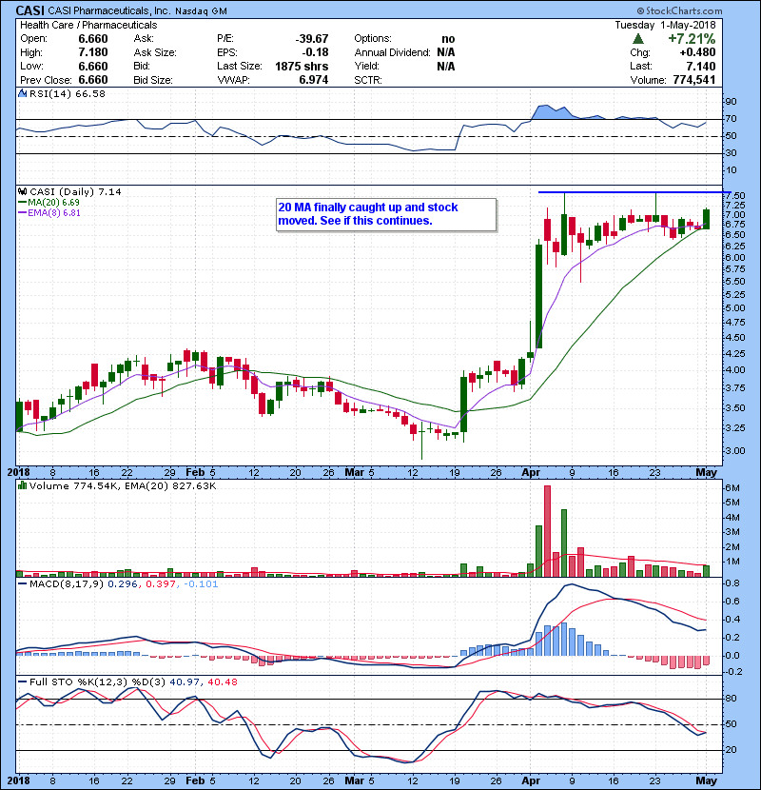
Task: Click the Open value 6.660
Action: (92, 39)
